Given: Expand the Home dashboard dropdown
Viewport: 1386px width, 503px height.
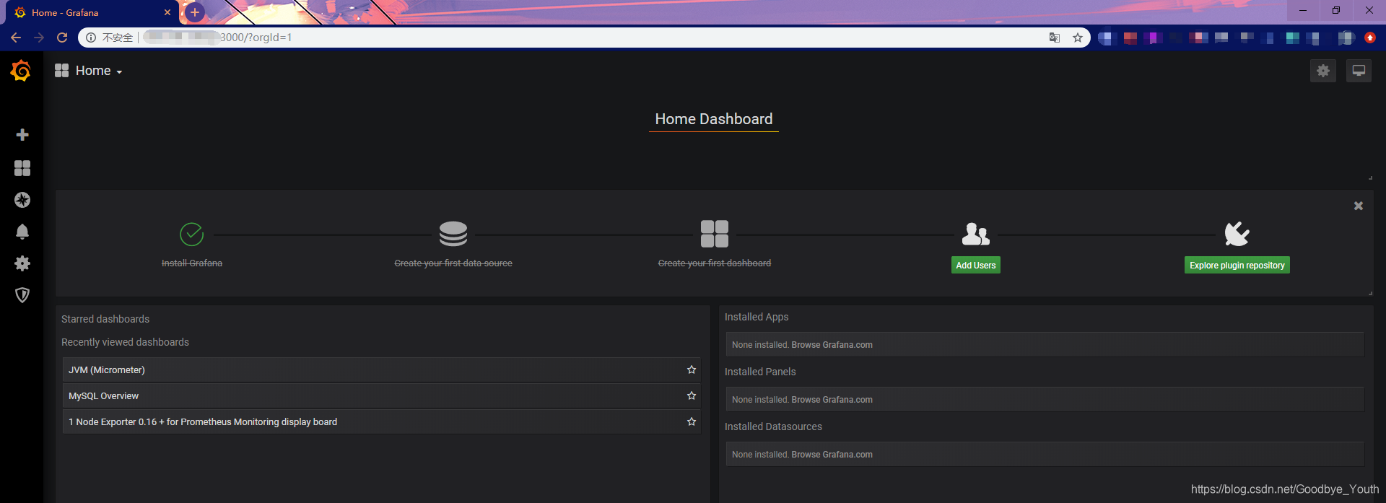Looking at the screenshot, I should click(119, 71).
